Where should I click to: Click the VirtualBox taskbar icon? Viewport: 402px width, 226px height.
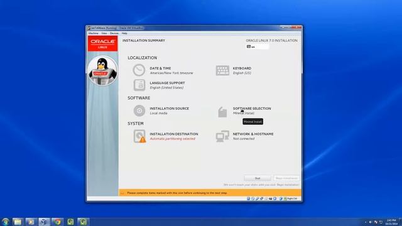[x=44, y=222]
